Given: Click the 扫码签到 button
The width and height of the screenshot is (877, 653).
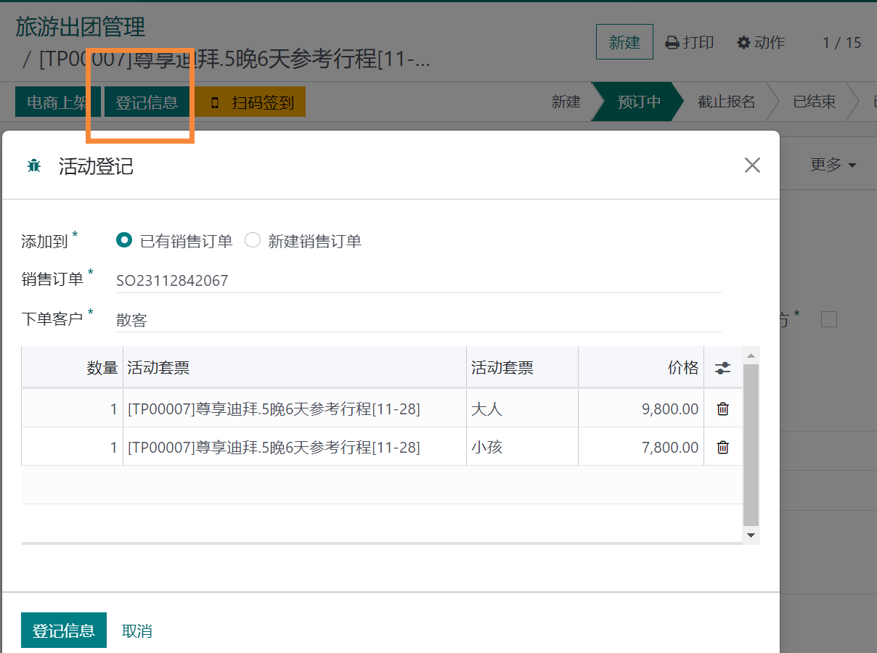Looking at the screenshot, I should [250, 102].
